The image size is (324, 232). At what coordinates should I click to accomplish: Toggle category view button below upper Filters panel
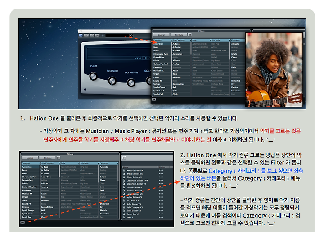[154, 100]
